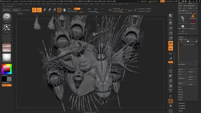This screenshot has width=201, height=113.
Task: Open the Color Spray stroke picker
Action: (x=7, y=28)
